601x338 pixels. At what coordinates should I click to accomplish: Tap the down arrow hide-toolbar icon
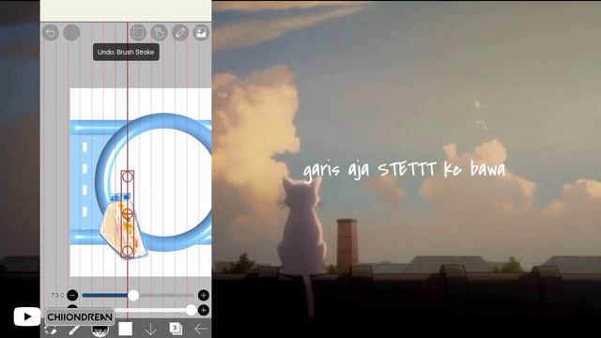150,330
